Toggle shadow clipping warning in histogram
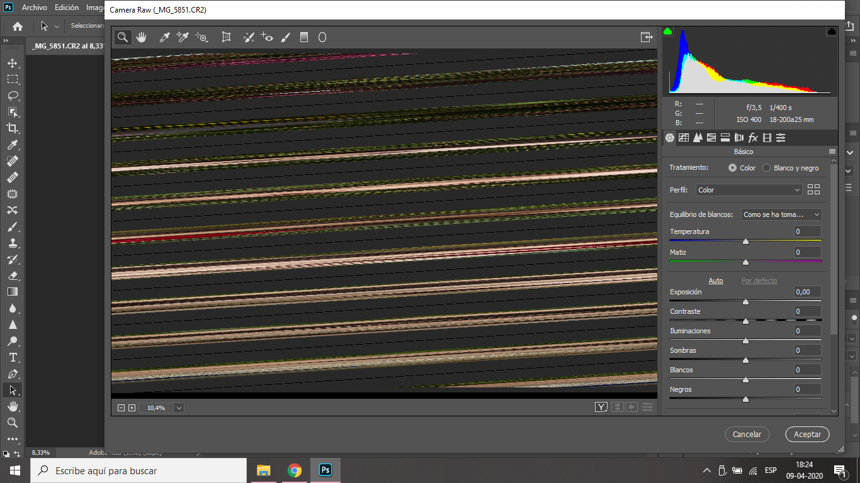Screen dimensions: 860x483 668,31
